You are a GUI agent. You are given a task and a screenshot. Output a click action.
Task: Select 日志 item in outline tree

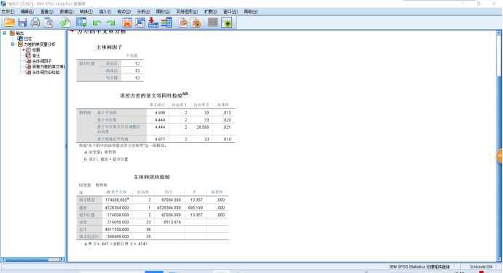(x=28, y=39)
